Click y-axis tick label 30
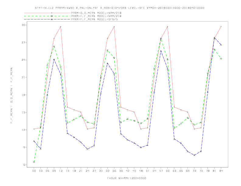 [23, 25]
